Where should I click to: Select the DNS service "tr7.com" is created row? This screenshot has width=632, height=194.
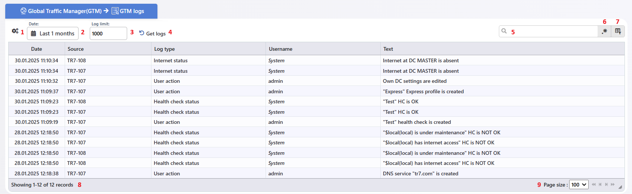316,173
